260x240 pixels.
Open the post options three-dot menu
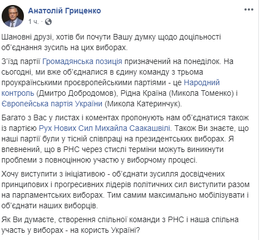click(x=248, y=9)
